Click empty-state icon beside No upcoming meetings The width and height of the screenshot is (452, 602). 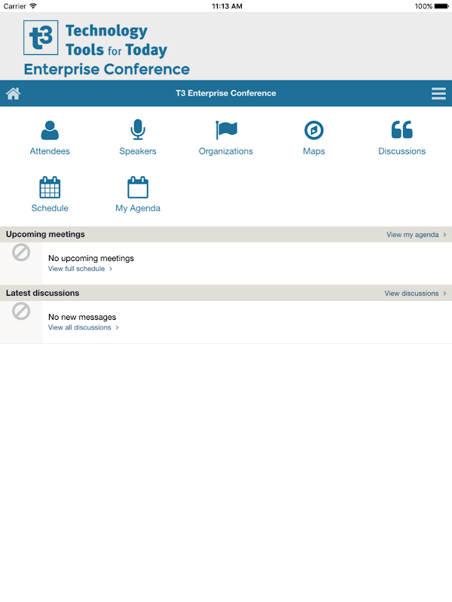(x=21, y=253)
